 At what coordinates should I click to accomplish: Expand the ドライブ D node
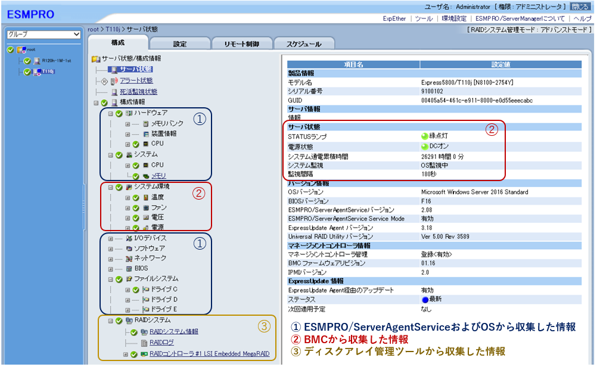pyautogui.click(x=128, y=300)
